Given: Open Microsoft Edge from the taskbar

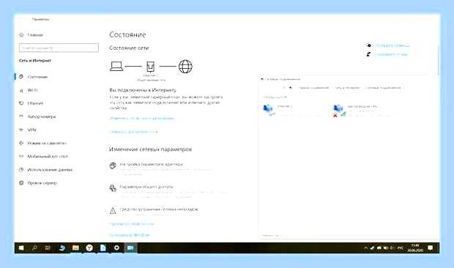Looking at the screenshot, I should click(62, 248).
